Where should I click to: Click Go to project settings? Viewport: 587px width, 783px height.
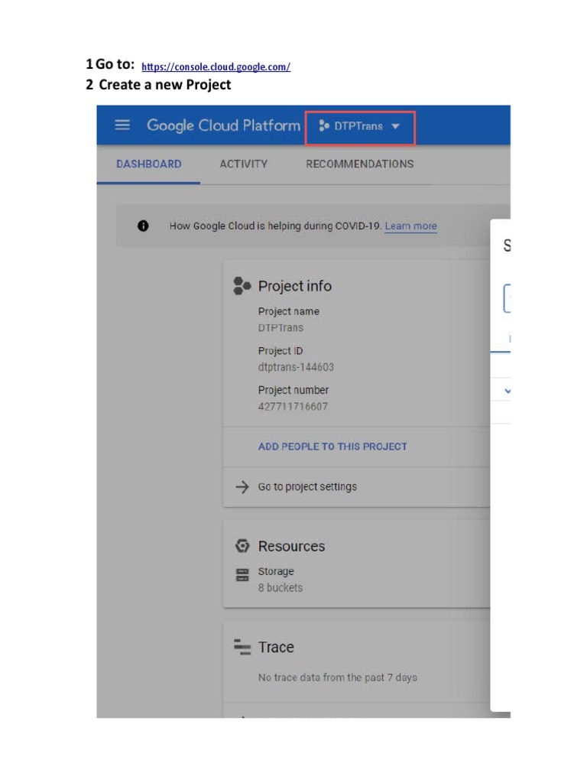(307, 487)
